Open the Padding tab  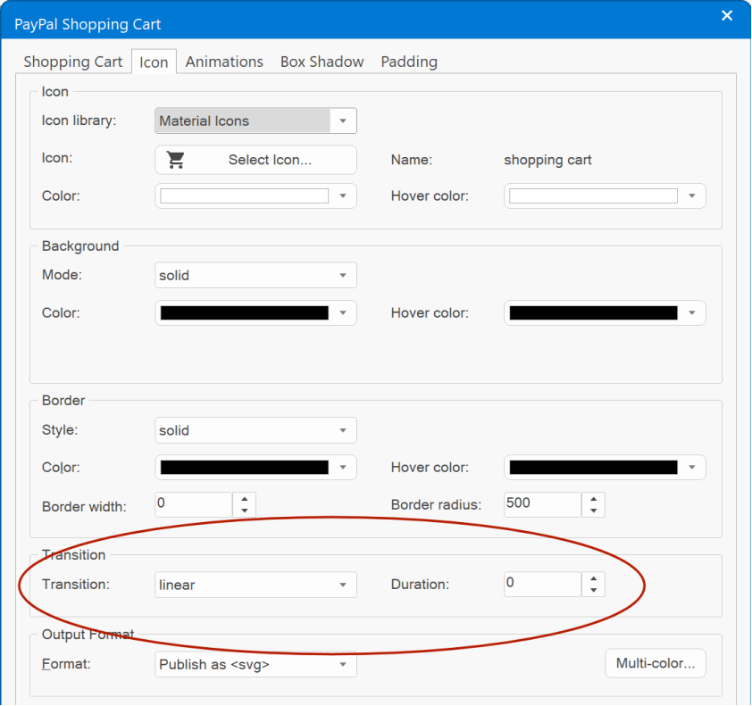coord(409,62)
